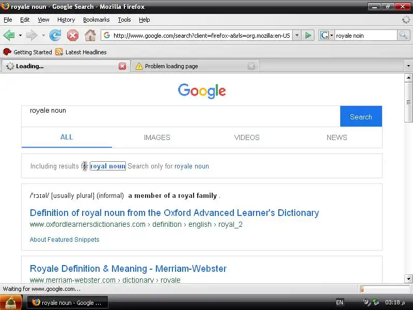Open the search engine selector dropdown
This screenshot has height=310, width=413.
point(331,35)
